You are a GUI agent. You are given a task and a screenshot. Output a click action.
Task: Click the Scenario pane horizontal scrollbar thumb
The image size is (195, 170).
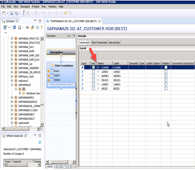(59, 162)
